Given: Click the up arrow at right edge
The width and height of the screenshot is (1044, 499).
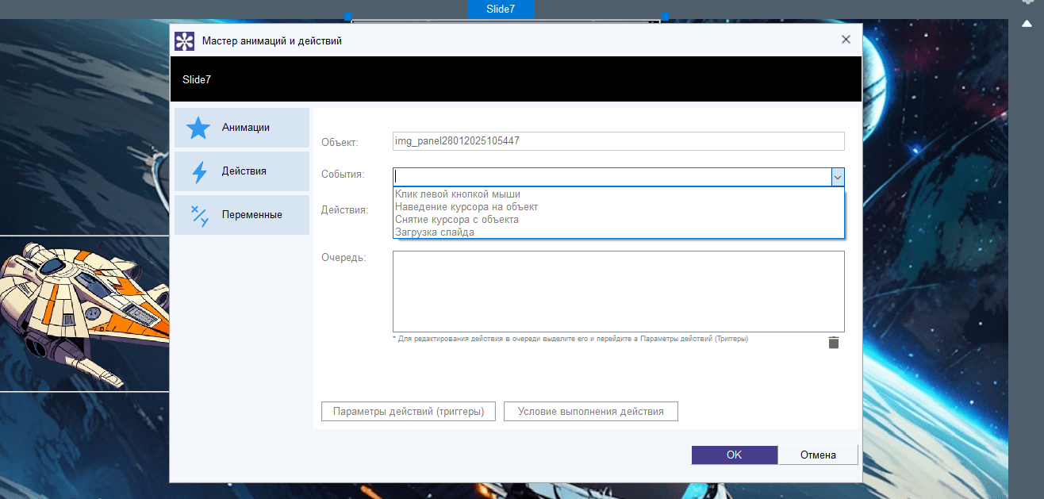Looking at the screenshot, I should click(1026, 24).
